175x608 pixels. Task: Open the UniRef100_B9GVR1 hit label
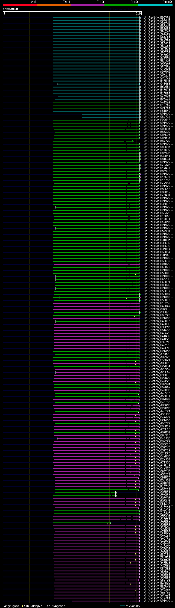(x=157, y=18)
